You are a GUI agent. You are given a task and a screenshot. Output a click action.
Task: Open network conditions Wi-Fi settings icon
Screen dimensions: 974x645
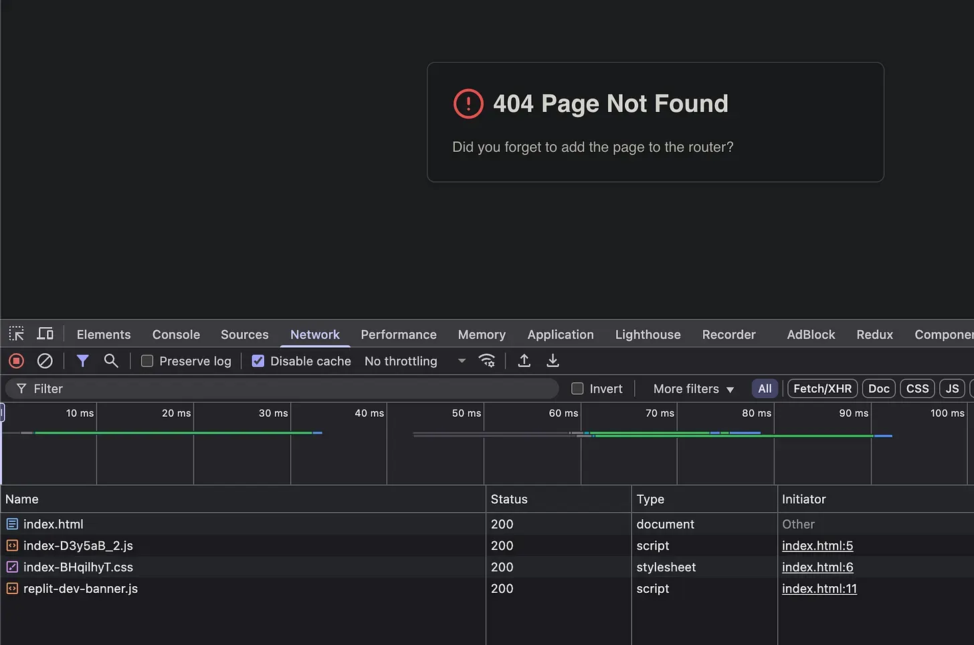click(487, 361)
